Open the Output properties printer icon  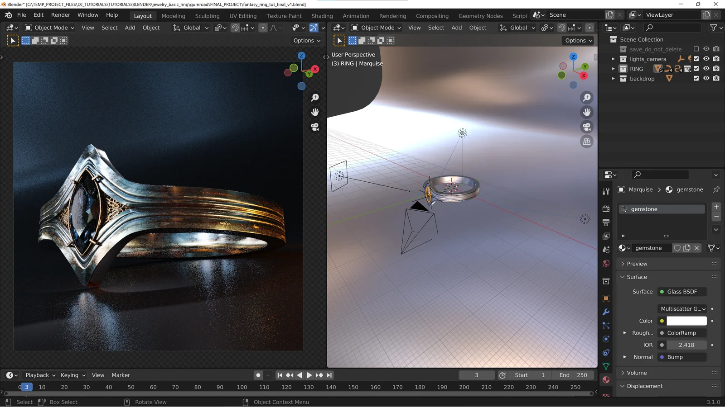[x=606, y=222]
